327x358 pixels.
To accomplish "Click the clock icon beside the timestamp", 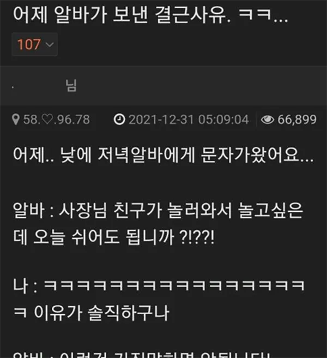I will (119, 120).
